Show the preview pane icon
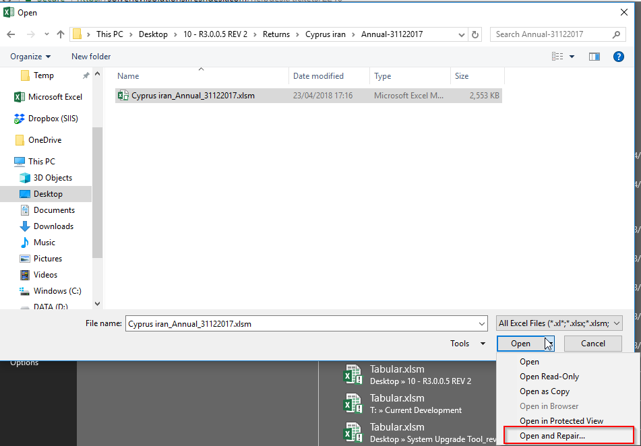The height and width of the screenshot is (446, 641). (x=594, y=57)
